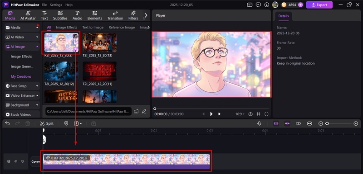The width and height of the screenshot is (363, 174).
Task: Select Image Gener... in sidebar
Action: click(22, 66)
